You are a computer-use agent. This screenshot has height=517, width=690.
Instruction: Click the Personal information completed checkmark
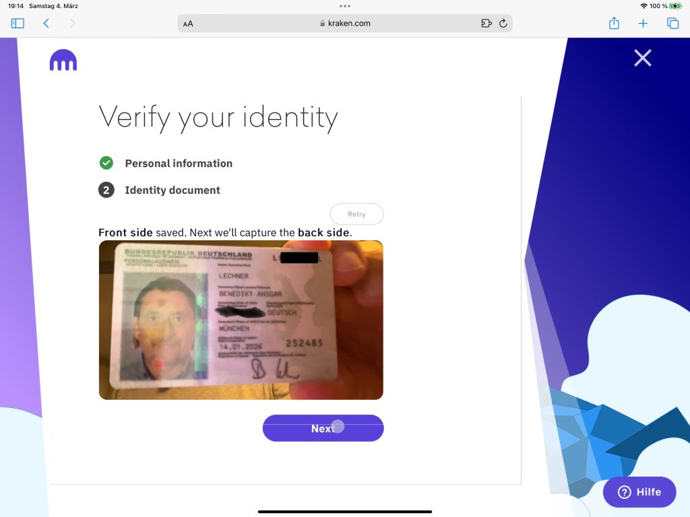(106, 163)
